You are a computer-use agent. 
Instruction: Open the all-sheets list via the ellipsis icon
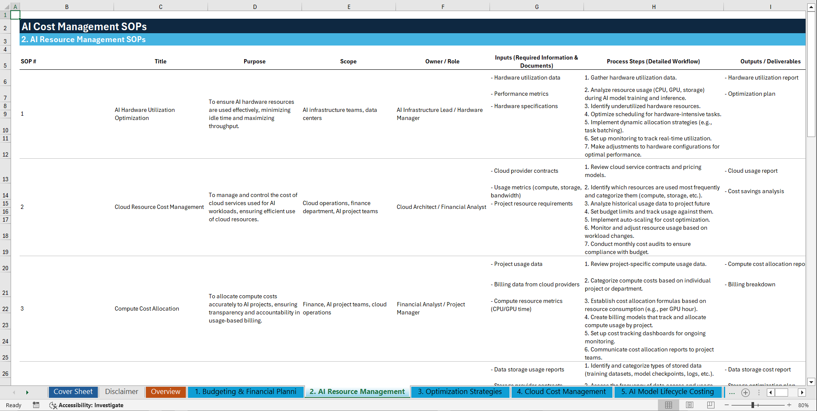click(732, 392)
